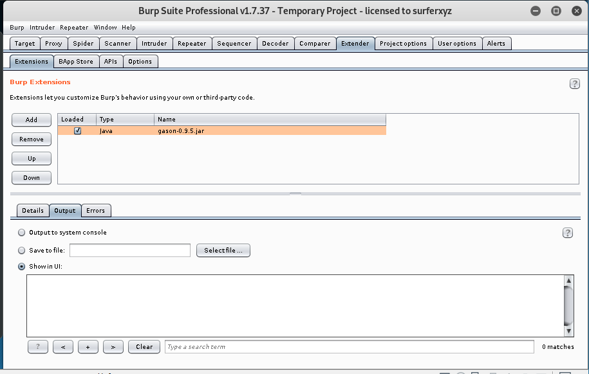Switch to the Target tab
Image resolution: width=589 pixels, height=374 pixels.
pos(25,44)
